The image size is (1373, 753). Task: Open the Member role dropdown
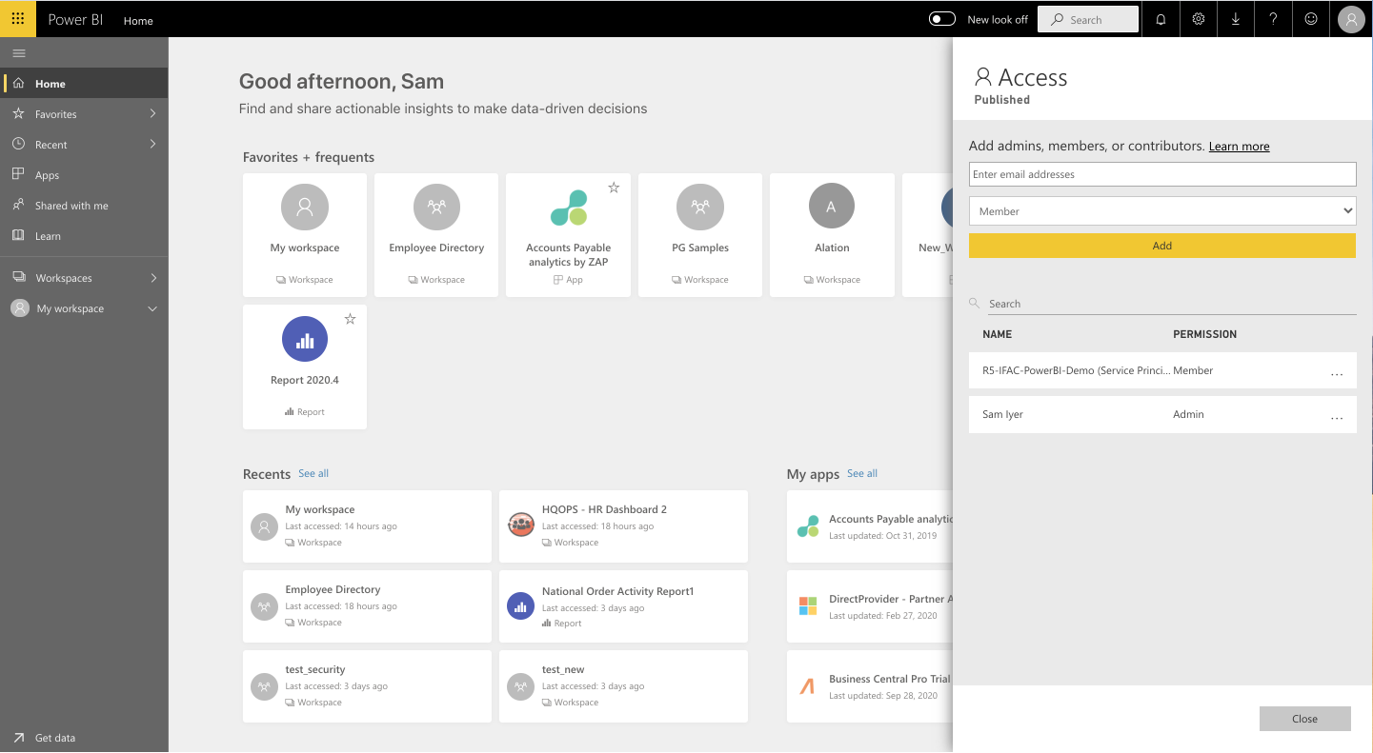click(1162, 211)
